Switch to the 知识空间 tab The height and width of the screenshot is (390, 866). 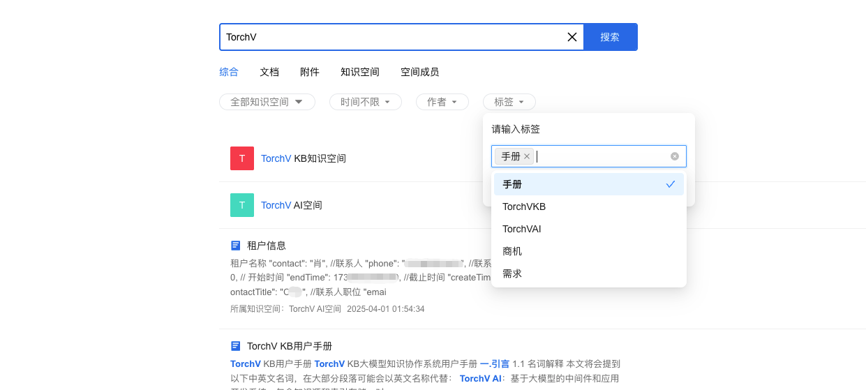(x=360, y=72)
